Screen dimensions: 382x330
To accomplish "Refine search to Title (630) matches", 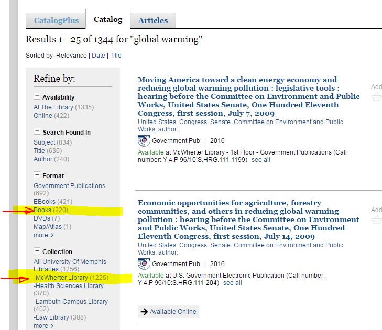I will (48, 151).
